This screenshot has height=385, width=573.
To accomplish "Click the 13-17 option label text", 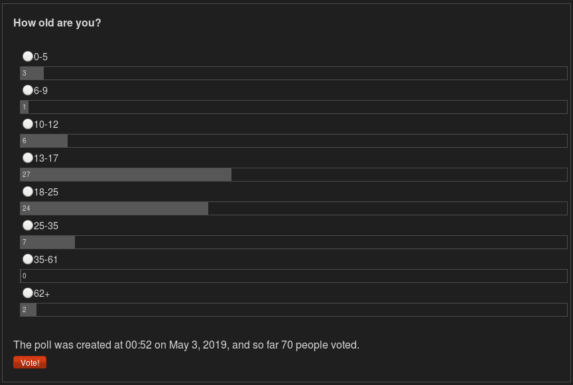I will pyautogui.click(x=46, y=158).
